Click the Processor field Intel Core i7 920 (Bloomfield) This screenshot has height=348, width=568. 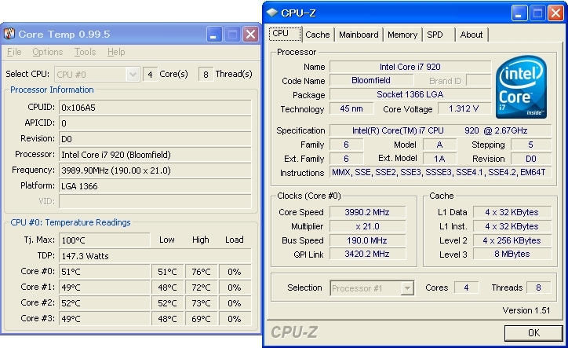click(155, 155)
